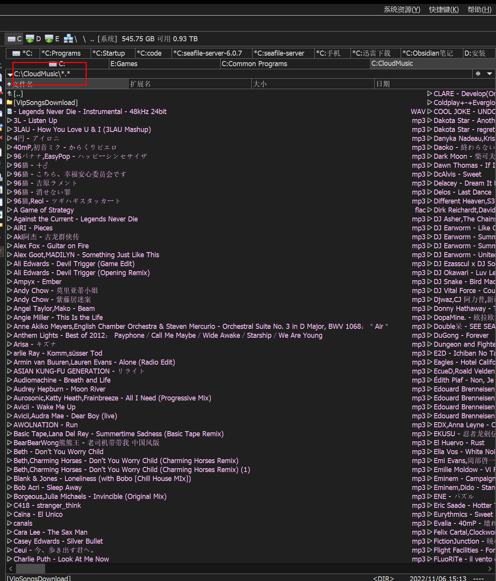Open network neighborhood from the drive bar
This screenshot has height=581, width=496.
coord(71,39)
